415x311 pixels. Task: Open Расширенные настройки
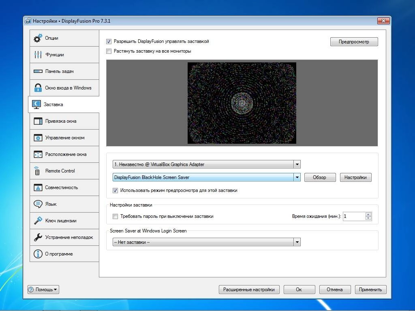pyautogui.click(x=249, y=290)
